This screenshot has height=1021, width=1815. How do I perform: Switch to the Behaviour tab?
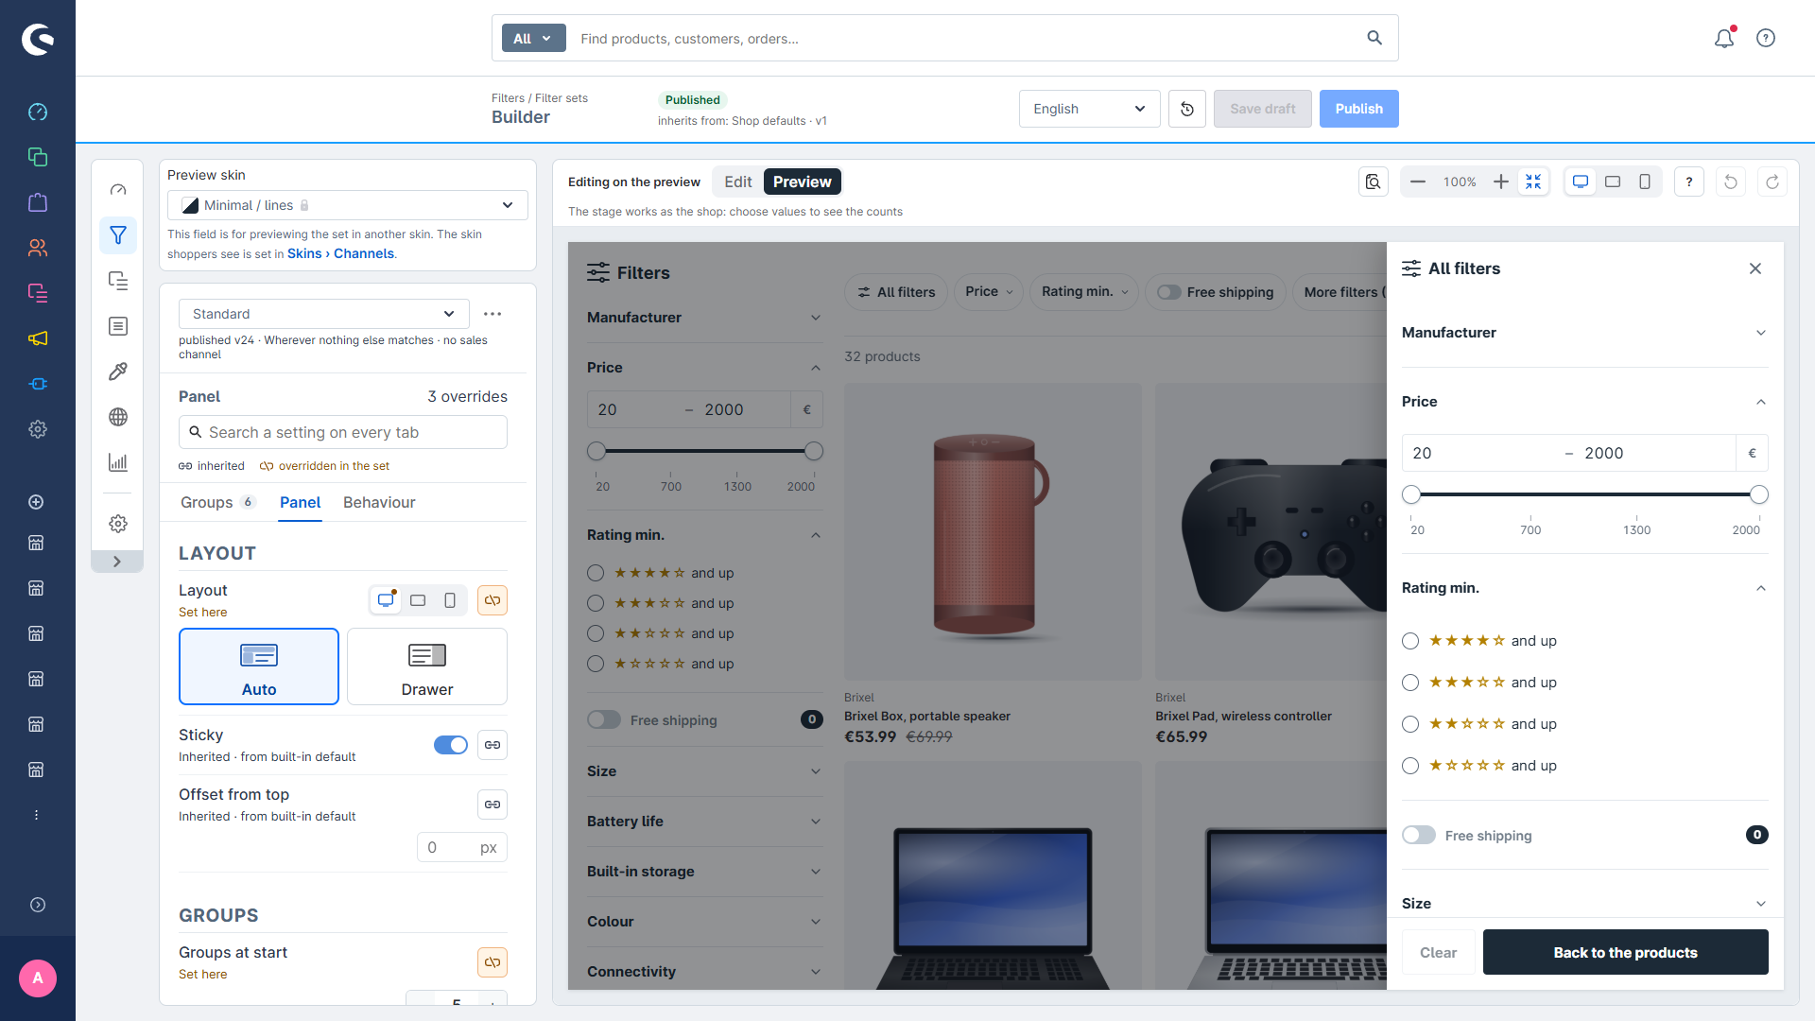tap(379, 502)
